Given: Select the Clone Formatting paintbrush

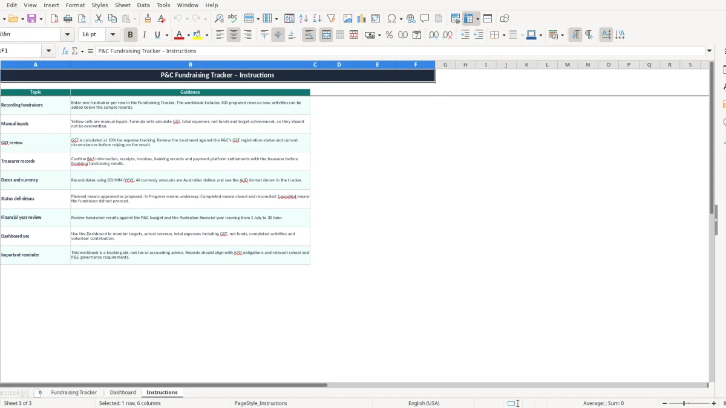Looking at the screenshot, I should click(x=148, y=19).
